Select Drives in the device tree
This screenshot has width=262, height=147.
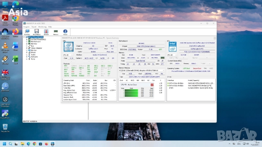(x=33, y=52)
